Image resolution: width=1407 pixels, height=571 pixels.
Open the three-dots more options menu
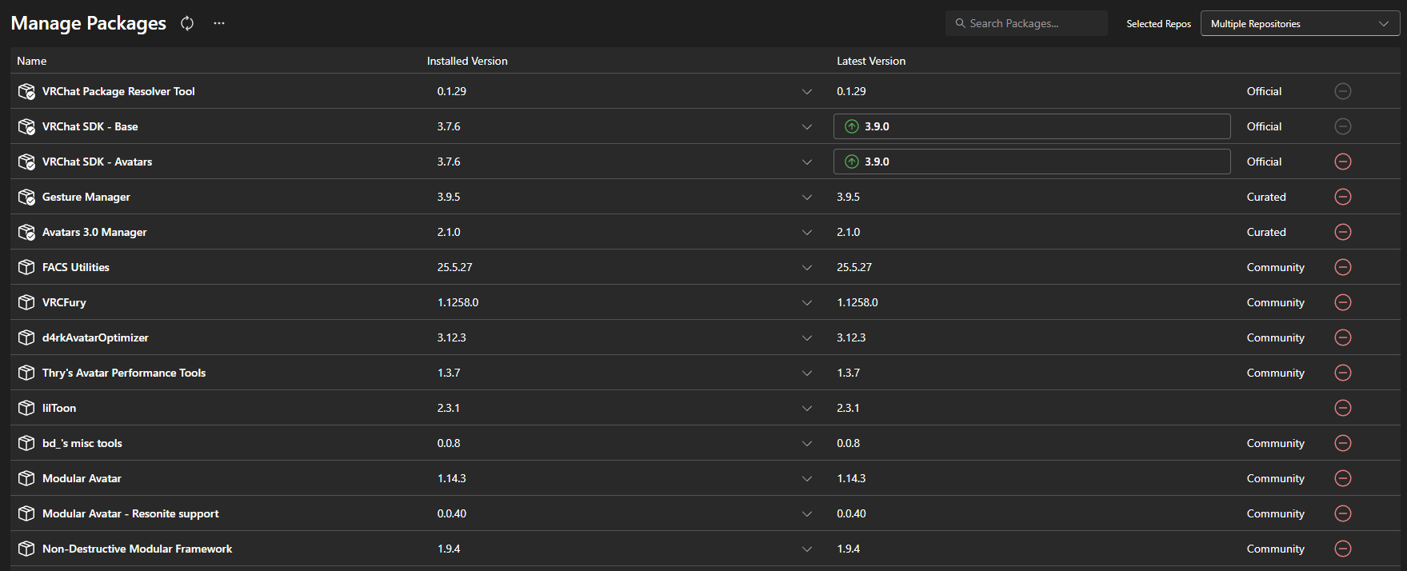click(219, 23)
